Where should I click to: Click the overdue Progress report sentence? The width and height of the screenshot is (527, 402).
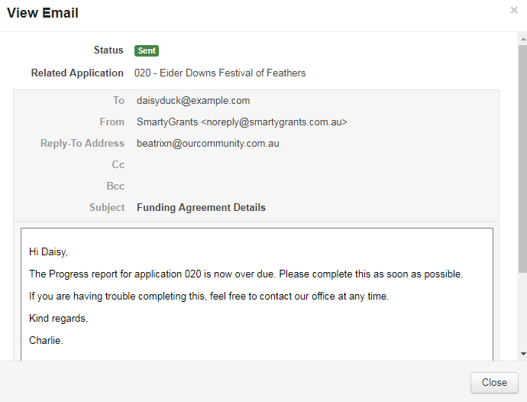click(x=246, y=274)
